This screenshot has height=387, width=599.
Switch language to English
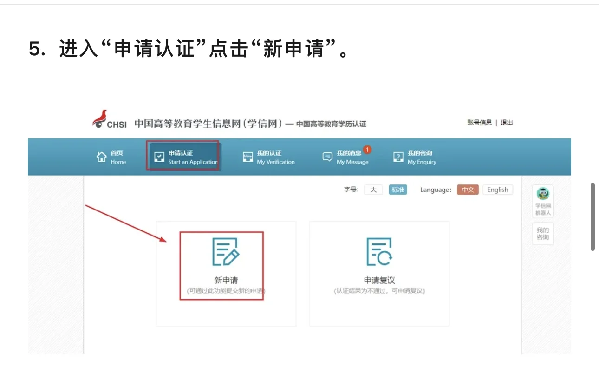coord(498,190)
